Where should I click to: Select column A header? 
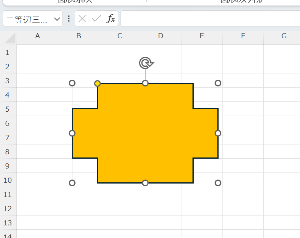pyautogui.click(x=38, y=36)
